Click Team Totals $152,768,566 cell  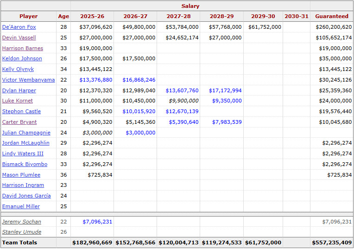[135, 243]
